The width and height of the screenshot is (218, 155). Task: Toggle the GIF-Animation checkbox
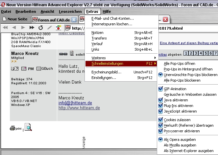tap(160, 89)
